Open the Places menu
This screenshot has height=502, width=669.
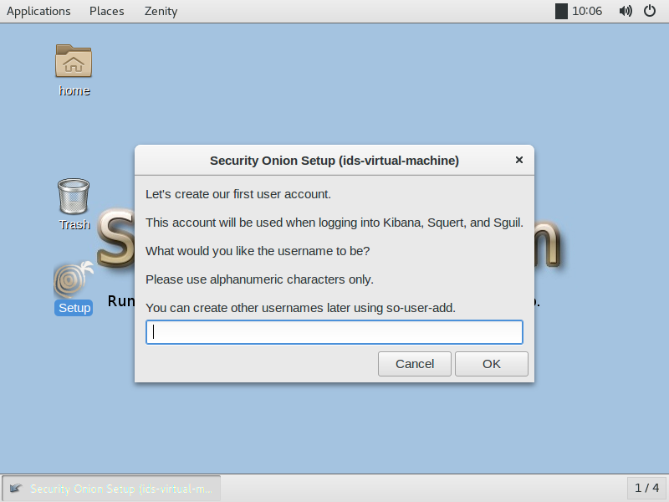(x=107, y=11)
